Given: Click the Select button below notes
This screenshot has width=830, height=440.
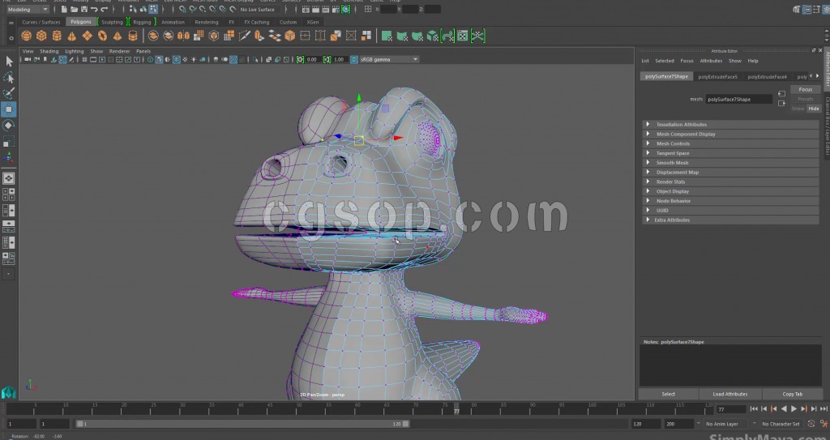Looking at the screenshot, I should click(x=669, y=394).
